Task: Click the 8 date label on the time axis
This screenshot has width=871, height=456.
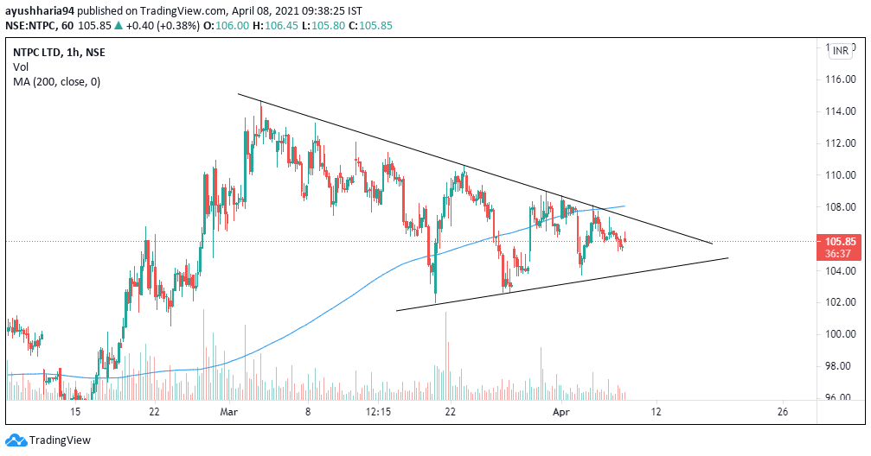Action: pyautogui.click(x=308, y=412)
